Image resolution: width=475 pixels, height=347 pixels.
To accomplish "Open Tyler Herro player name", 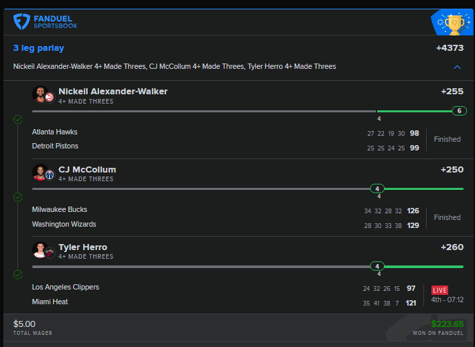I will [x=82, y=247].
